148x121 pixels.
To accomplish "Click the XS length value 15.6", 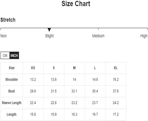I will pos(33,114).
